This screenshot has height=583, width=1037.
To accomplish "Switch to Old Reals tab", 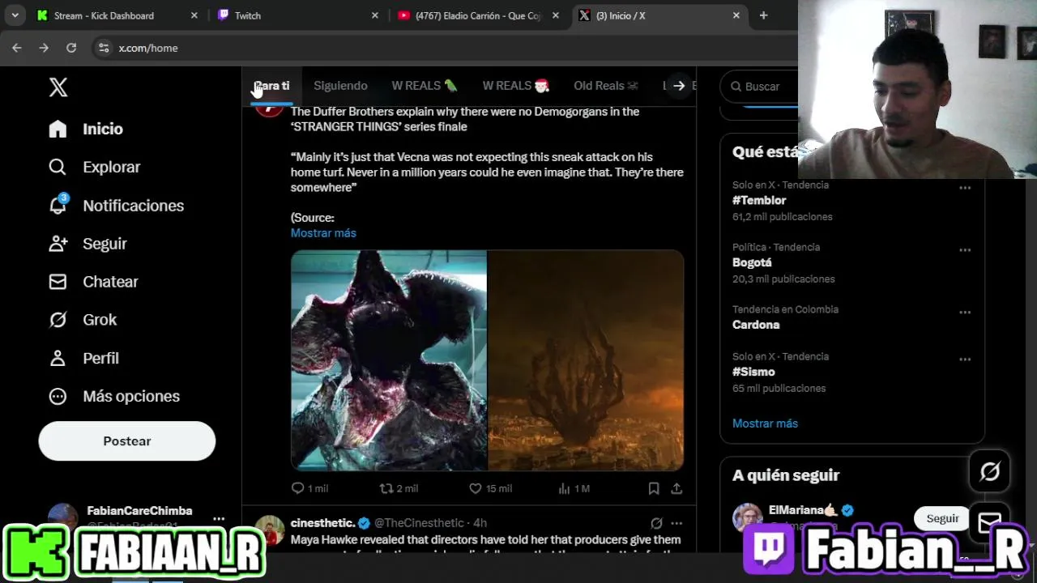I will [606, 86].
